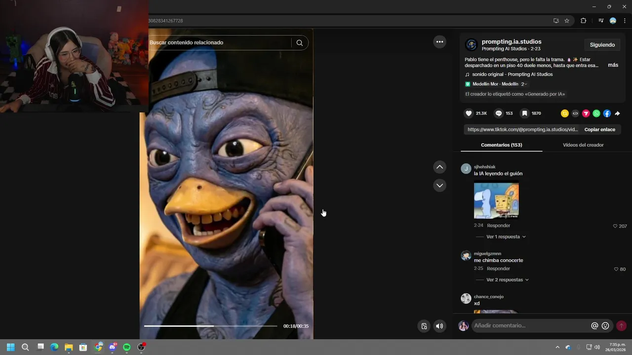Click the install/cast icon in the address bar
Viewport: 632px width, 355px height.
pos(556,21)
